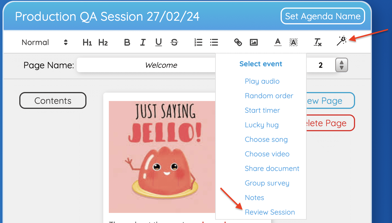Select Review Session from event menu
The height and width of the screenshot is (223, 392).
(x=270, y=212)
